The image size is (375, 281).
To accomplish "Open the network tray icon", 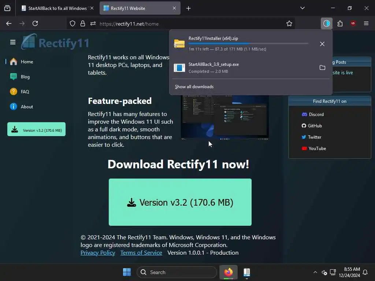I will [x=333, y=272].
